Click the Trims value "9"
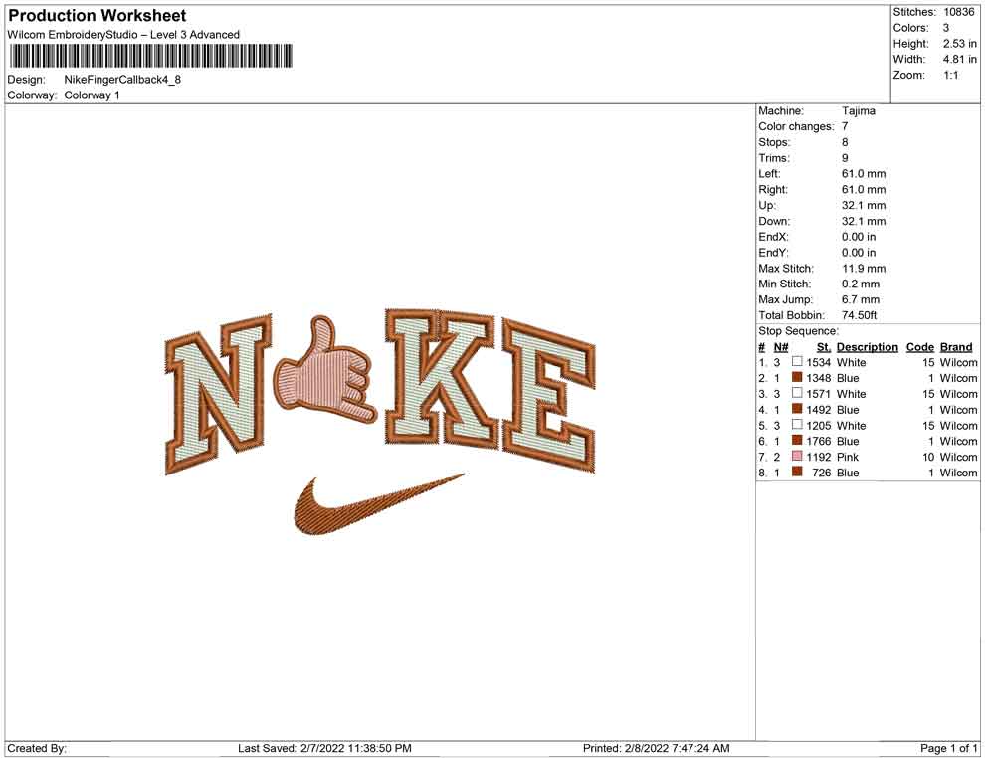Image resolution: width=985 pixels, height=758 pixels. (x=845, y=157)
